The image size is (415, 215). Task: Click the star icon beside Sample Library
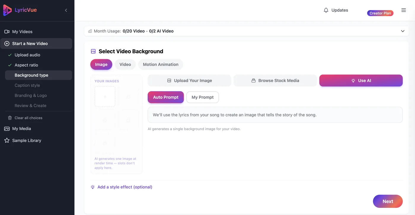(7, 140)
